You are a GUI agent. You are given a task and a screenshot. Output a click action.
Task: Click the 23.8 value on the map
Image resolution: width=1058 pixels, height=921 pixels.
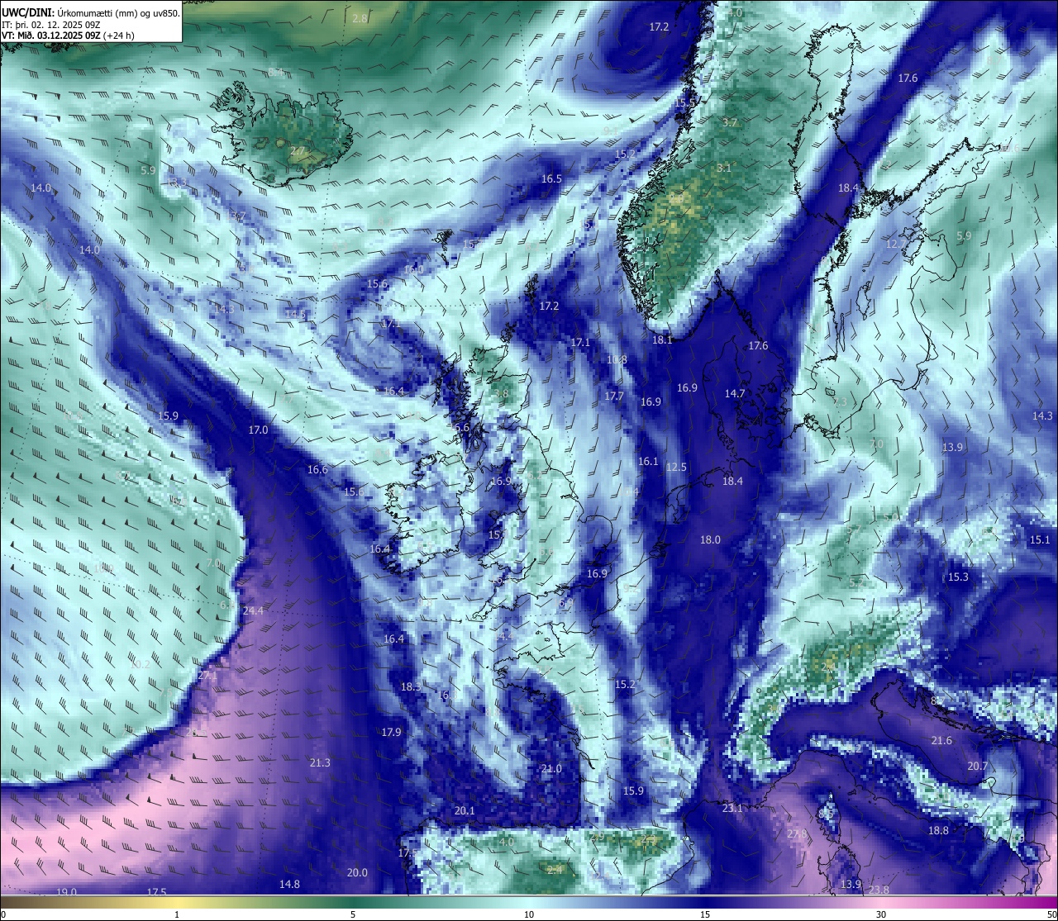(x=878, y=890)
